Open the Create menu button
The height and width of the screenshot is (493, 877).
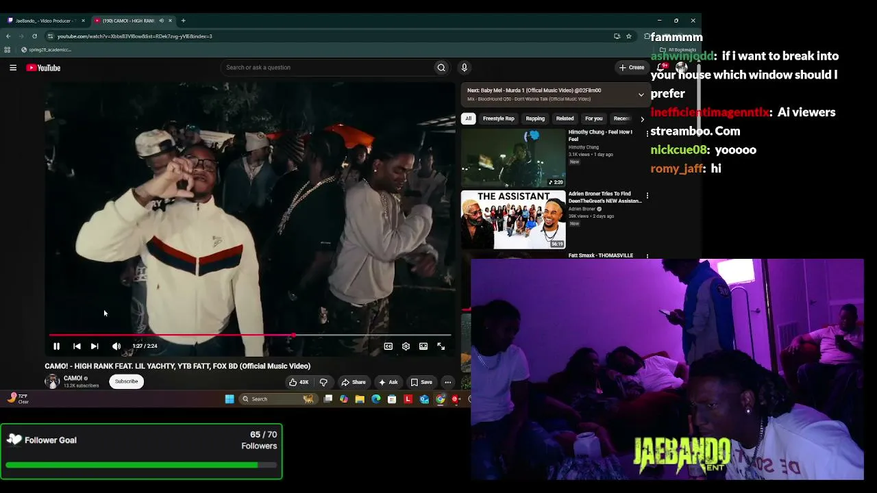point(632,67)
